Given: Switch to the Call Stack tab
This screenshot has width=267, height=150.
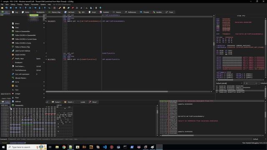Looking at the screenshot, I should (70, 12).
